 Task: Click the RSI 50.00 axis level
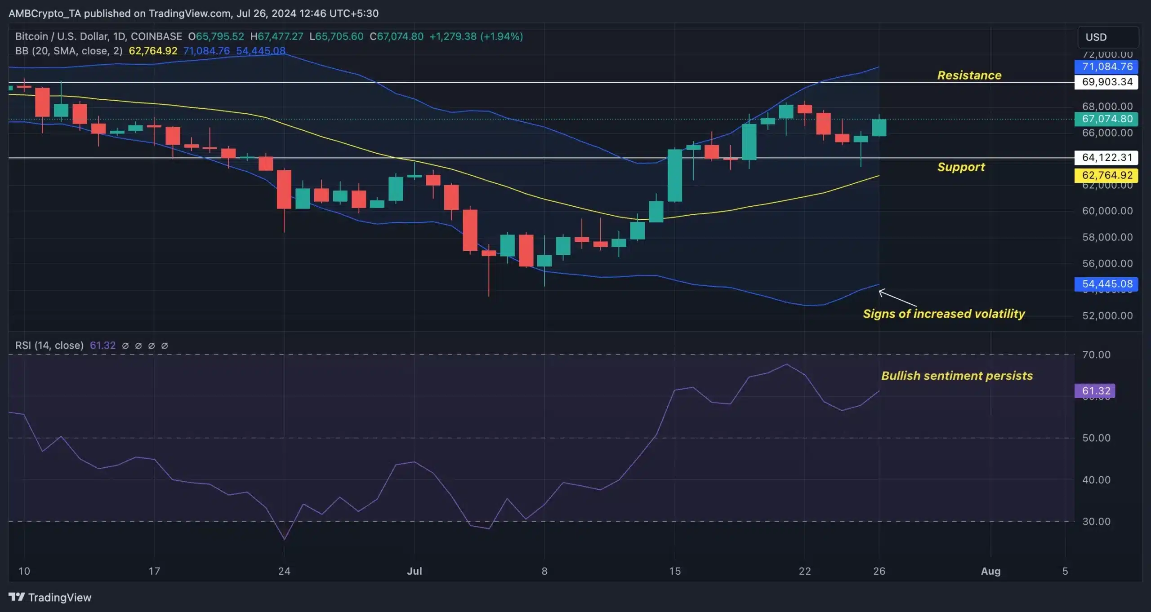pos(1096,438)
